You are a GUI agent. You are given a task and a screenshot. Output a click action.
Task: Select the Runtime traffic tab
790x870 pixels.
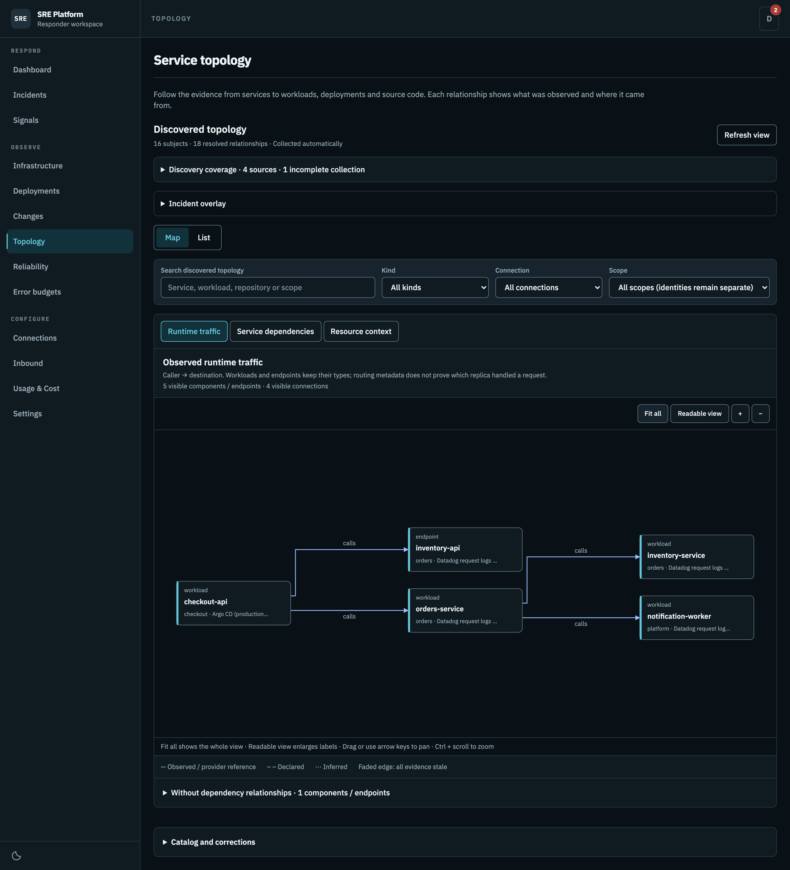(194, 331)
